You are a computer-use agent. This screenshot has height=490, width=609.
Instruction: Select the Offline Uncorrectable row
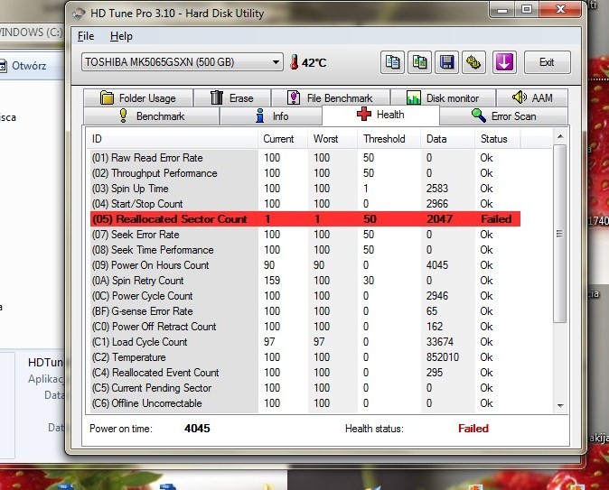pos(305,403)
